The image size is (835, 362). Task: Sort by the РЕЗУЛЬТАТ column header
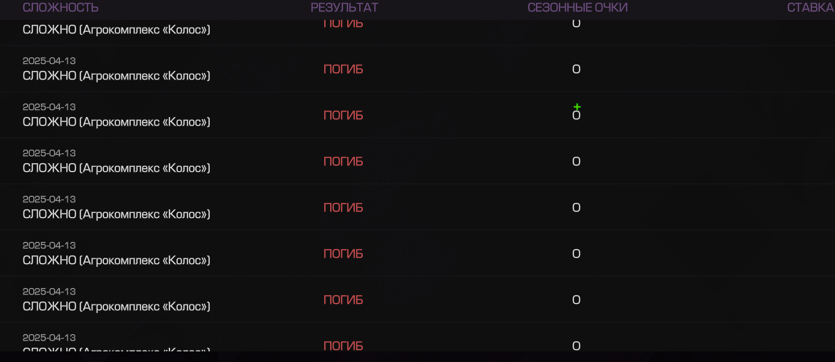coord(344,7)
